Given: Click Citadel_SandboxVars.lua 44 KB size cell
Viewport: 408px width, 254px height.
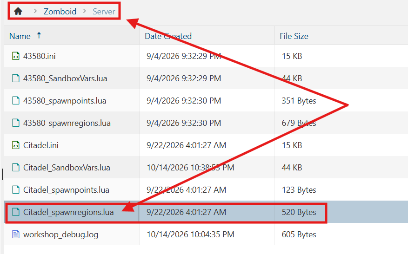Looking at the screenshot, I should pos(292,168).
